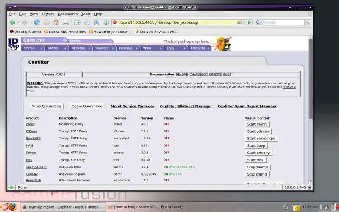
Task: Click Stop clamd button
Action: [x=257, y=174]
